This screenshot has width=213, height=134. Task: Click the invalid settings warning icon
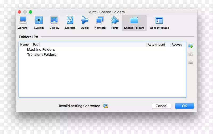click(x=106, y=106)
